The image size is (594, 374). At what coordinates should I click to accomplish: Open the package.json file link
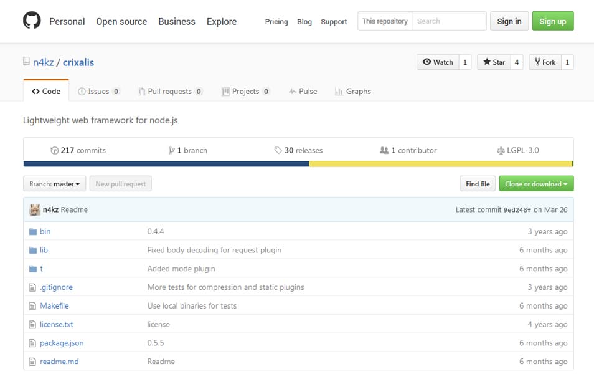(x=62, y=343)
